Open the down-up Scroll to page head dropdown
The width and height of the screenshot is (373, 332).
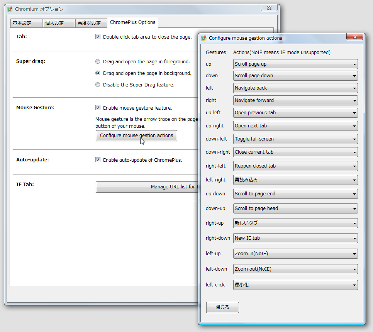pyautogui.click(x=295, y=208)
